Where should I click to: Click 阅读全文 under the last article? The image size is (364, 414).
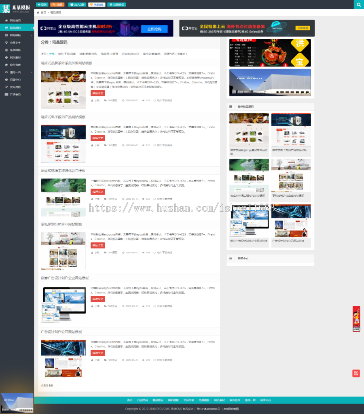tap(97, 353)
